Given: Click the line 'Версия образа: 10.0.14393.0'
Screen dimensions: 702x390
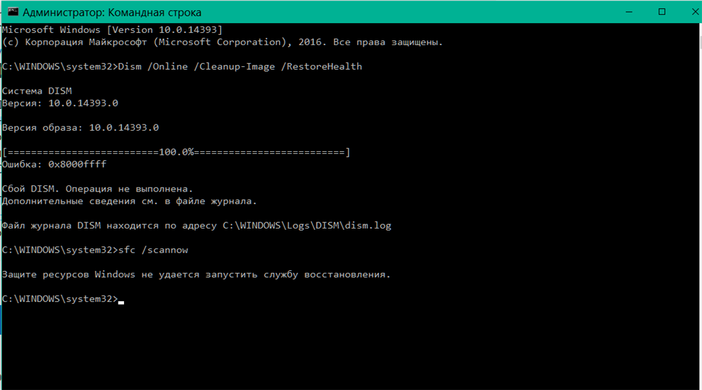Looking at the screenshot, I should click(x=81, y=128).
